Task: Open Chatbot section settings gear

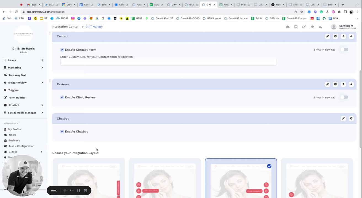Action: 351,119
